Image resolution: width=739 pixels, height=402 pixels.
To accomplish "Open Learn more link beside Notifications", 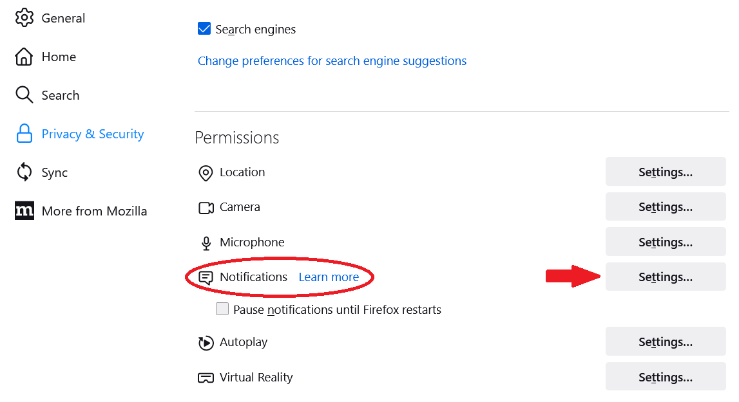I will coord(329,277).
